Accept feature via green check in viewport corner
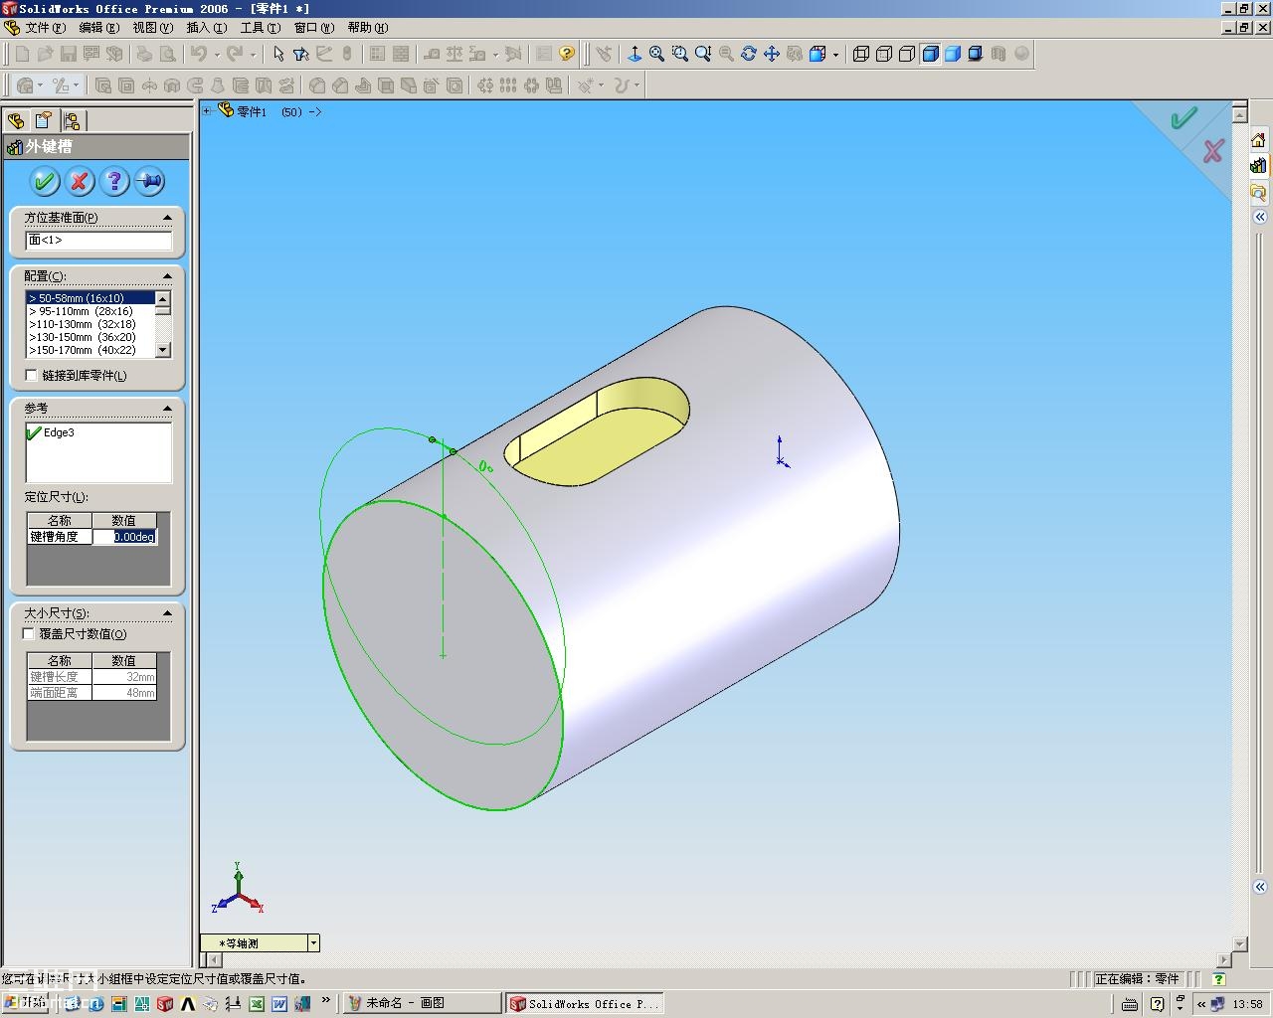Viewport: 1273px width, 1018px height. [1183, 118]
